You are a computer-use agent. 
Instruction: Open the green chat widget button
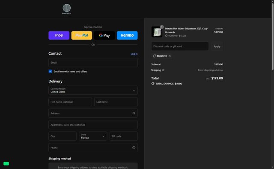[6, 163]
